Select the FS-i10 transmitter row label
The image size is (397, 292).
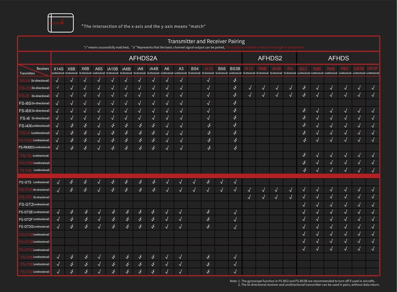[34, 88]
